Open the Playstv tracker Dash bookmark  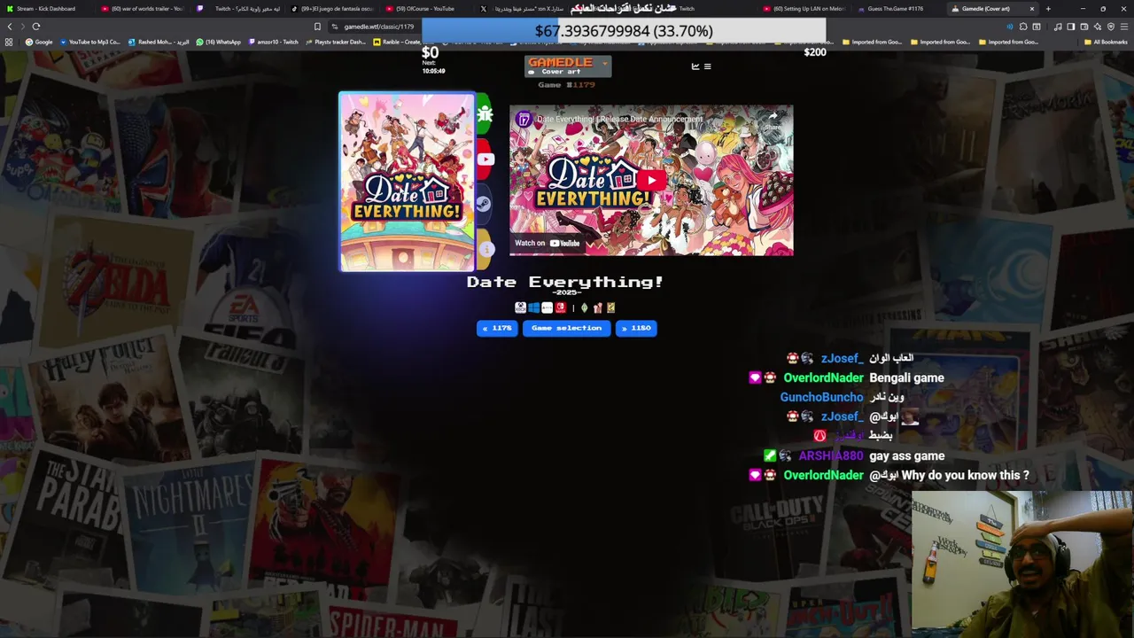tap(335, 42)
